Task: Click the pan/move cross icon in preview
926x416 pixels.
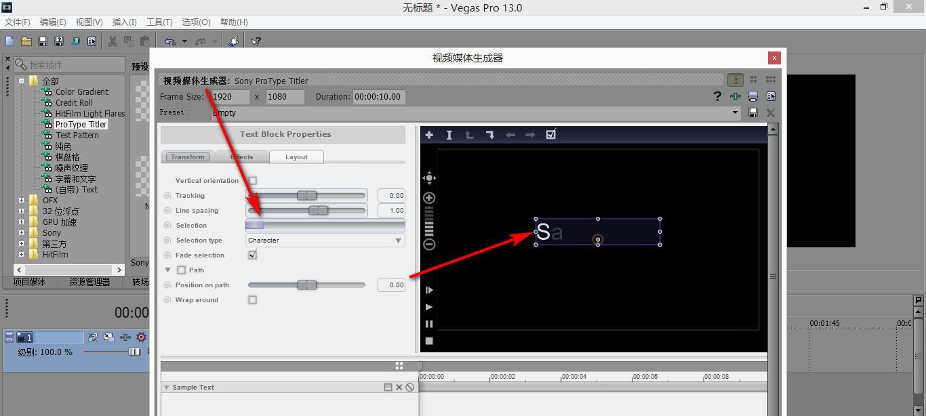Action: [x=429, y=178]
